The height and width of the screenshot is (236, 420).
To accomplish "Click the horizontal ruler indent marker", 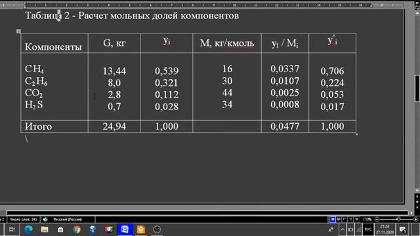I will pos(24,5).
